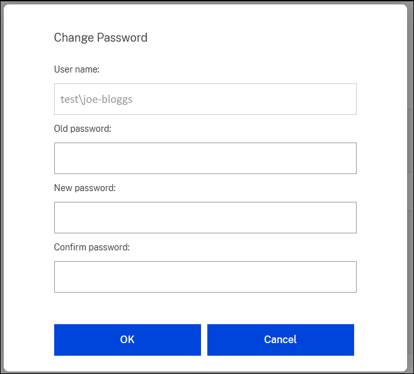The image size is (414, 374).
Task: Click the "Old password:" label
Action: tap(83, 129)
